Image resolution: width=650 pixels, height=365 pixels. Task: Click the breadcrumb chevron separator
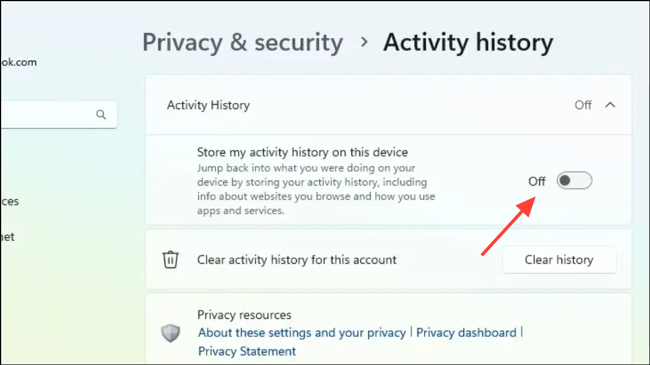coord(364,43)
